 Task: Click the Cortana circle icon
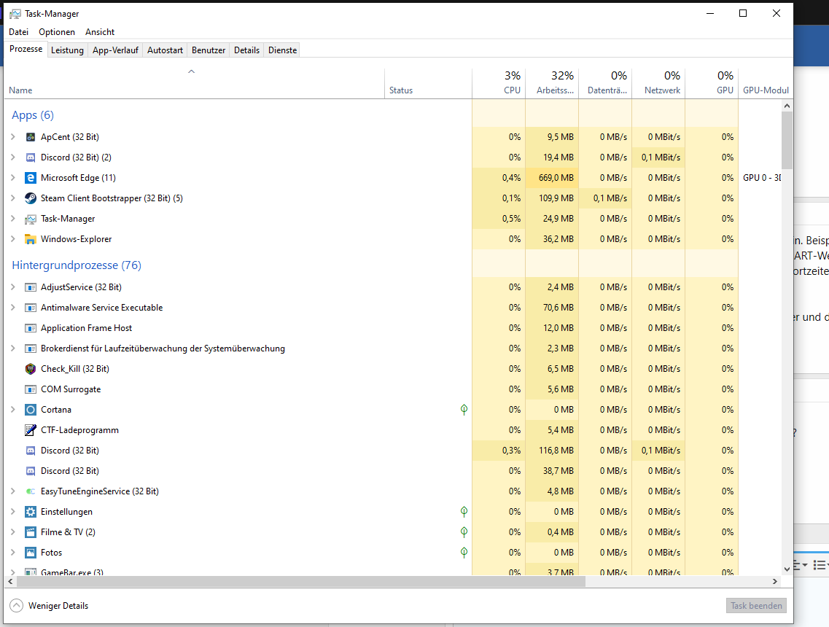pyautogui.click(x=31, y=410)
